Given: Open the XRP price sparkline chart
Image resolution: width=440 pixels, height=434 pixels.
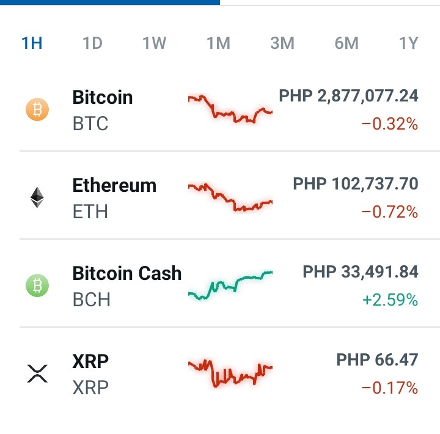Looking at the screenshot, I should click(230, 373).
